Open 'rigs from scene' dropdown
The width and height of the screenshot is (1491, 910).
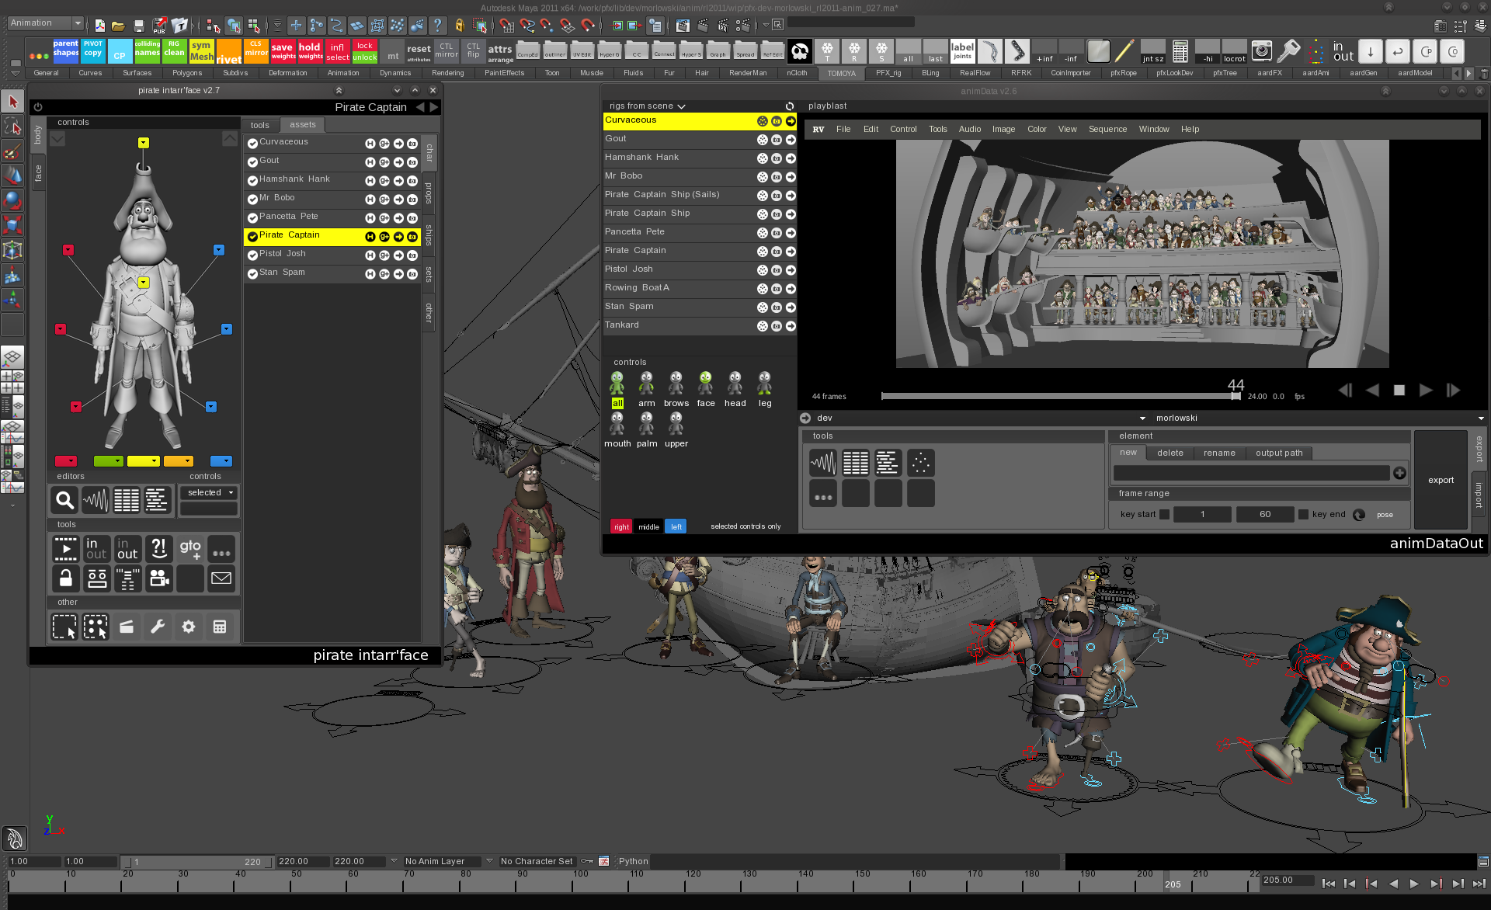647,106
